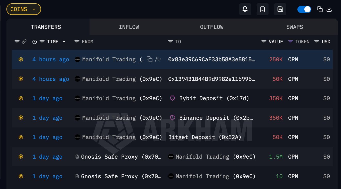Open address 0x83e39C69CaF33b58A3e5815…
Screen dimensions: 341x189
tap(212, 59)
